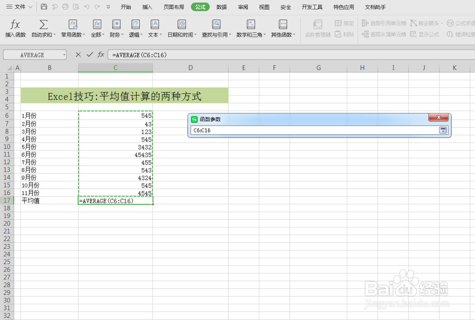Switch to the 审阅 (Review) tab
The height and width of the screenshot is (320, 475).
tap(243, 7)
